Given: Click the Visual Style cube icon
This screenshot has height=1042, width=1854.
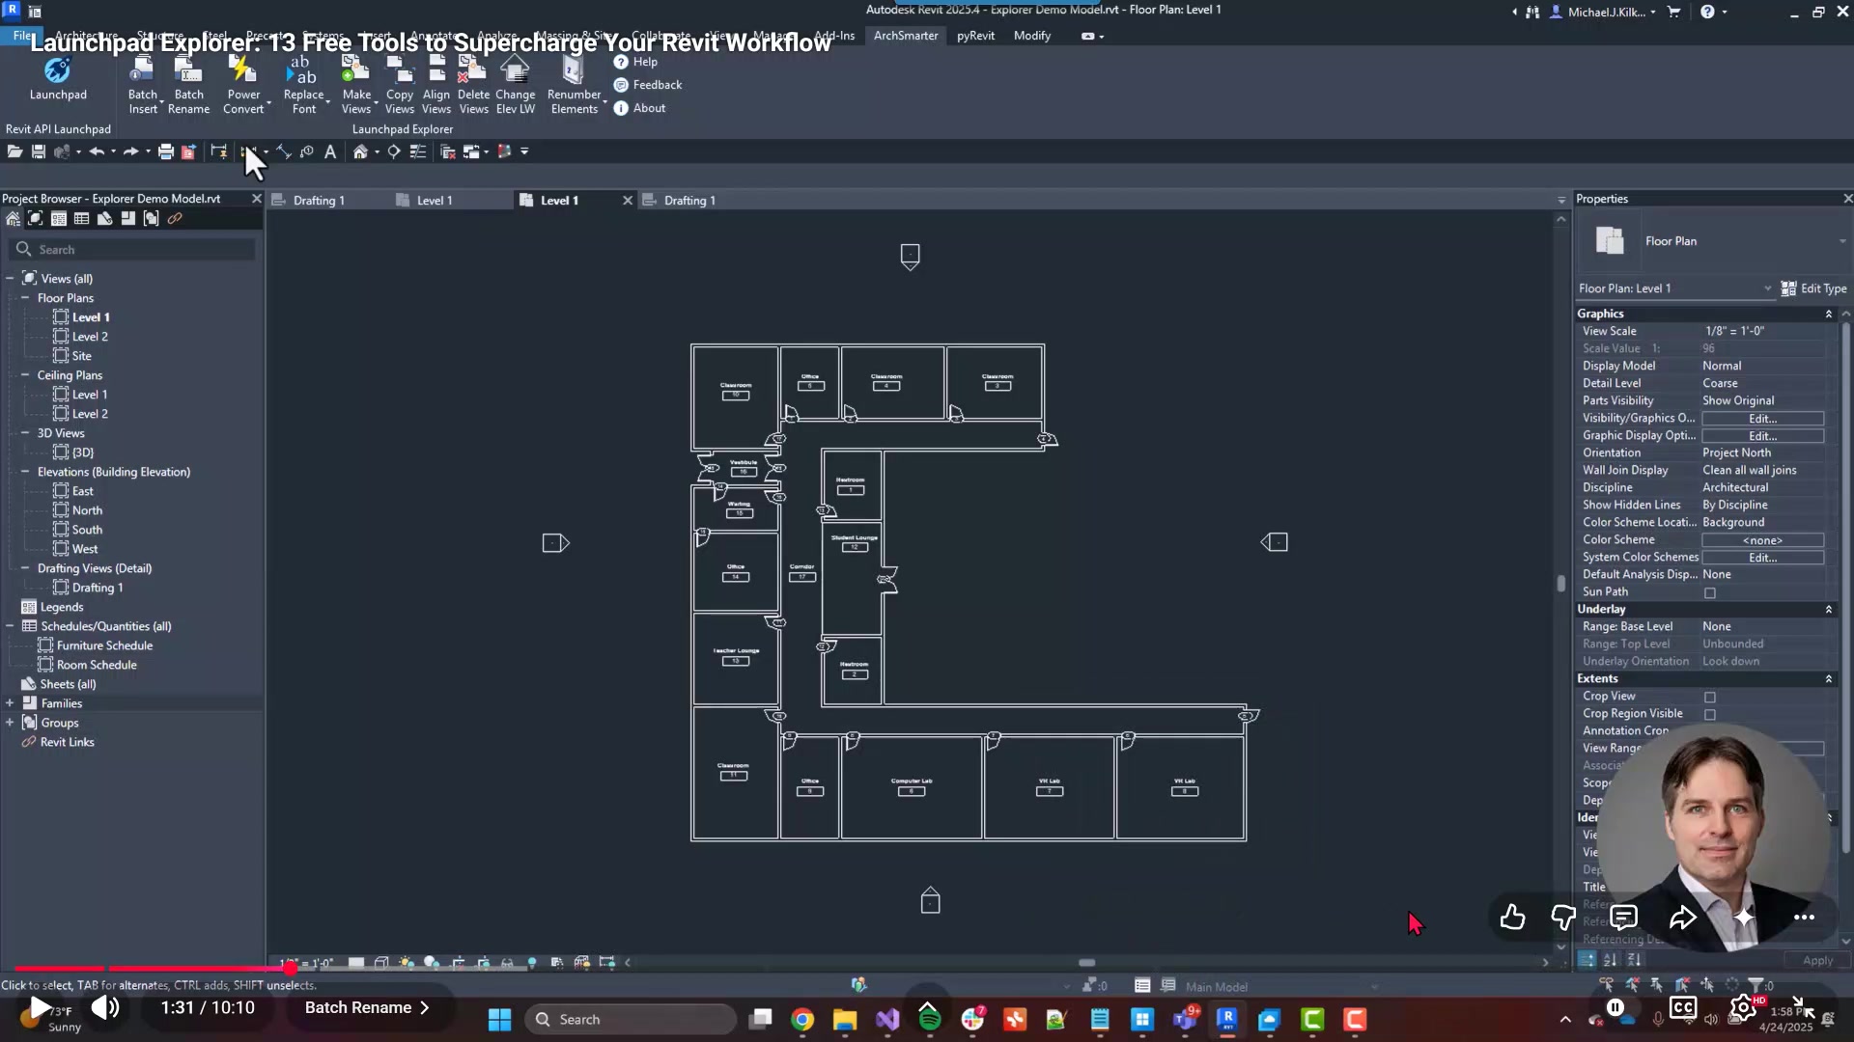Looking at the screenshot, I should pos(381,962).
